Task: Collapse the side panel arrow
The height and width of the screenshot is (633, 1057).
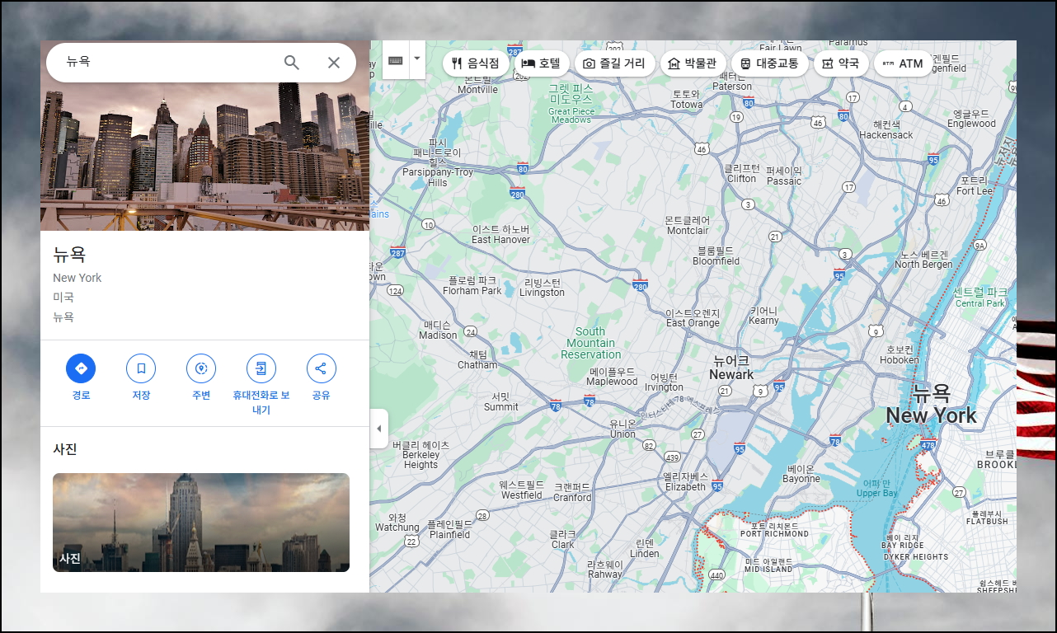Action: 378,429
